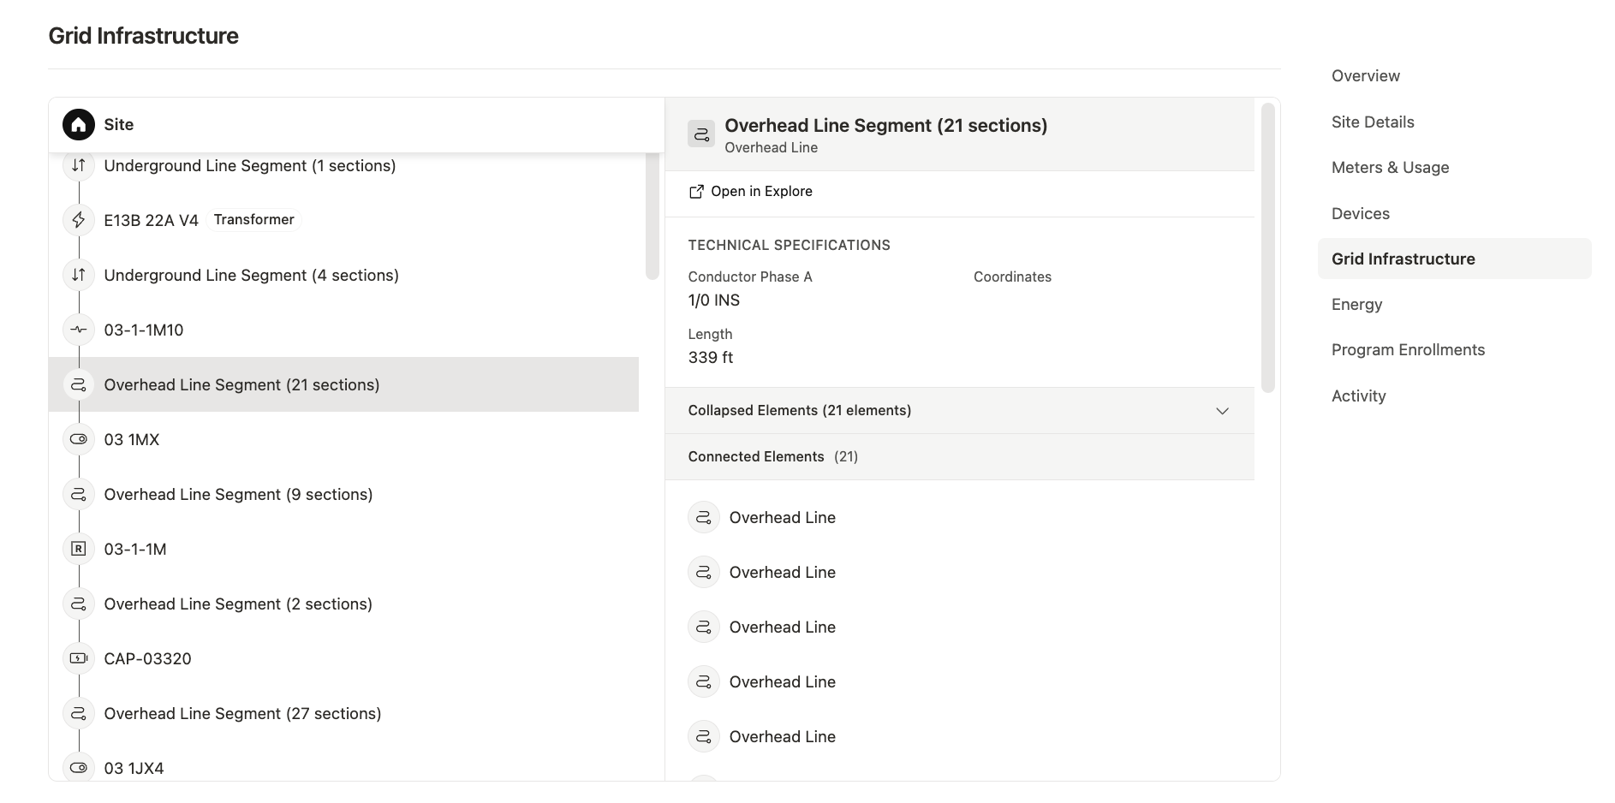
Task: Click the Coordinates field label
Action: pos(1012,277)
